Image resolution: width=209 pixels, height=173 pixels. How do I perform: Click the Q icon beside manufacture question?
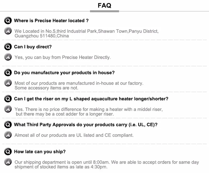tap(8, 73)
